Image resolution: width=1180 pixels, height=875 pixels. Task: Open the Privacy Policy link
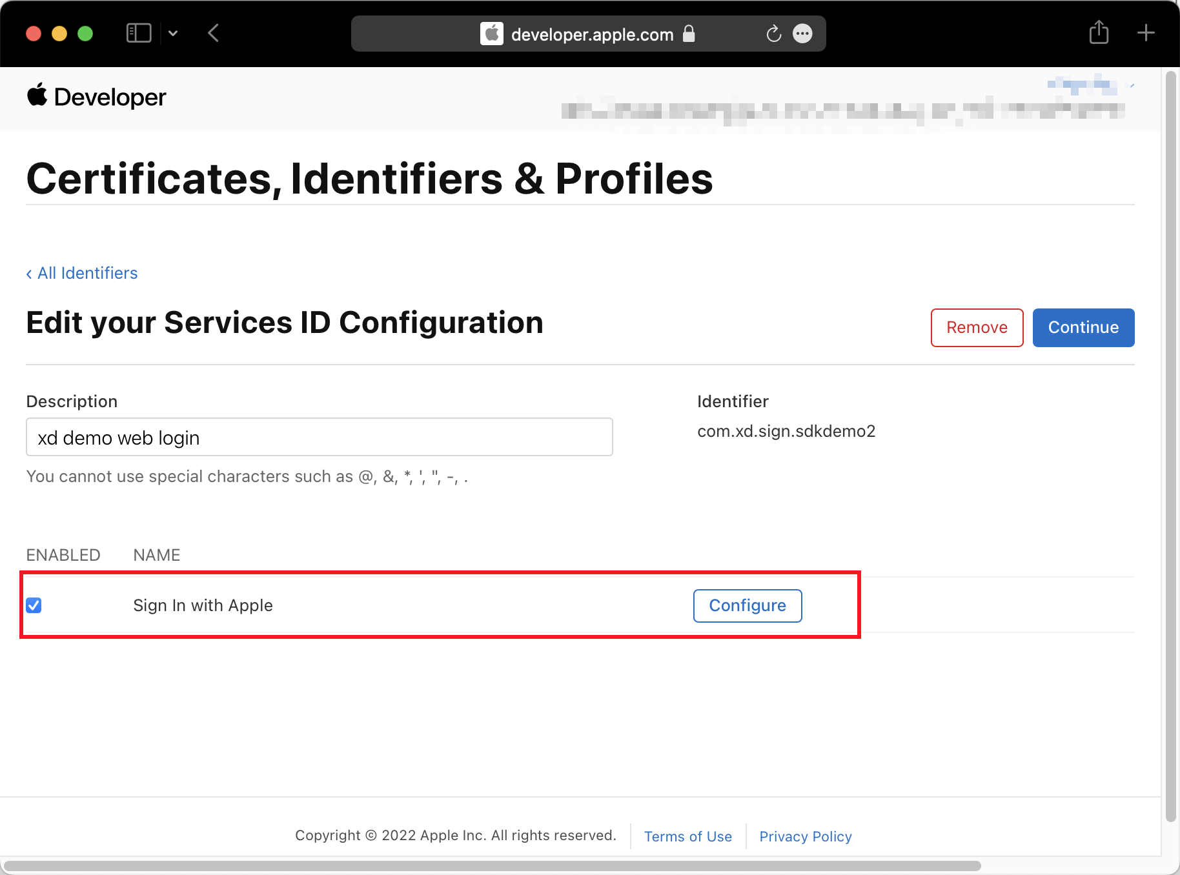pos(806,836)
